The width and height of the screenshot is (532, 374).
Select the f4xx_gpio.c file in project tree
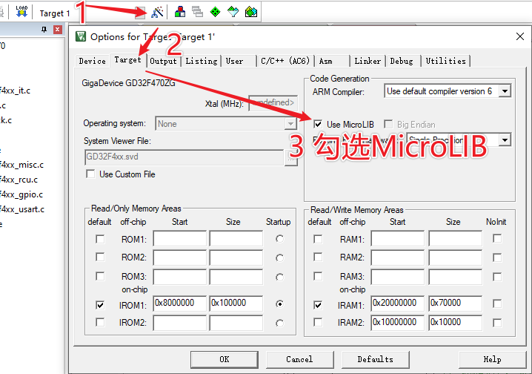21,194
